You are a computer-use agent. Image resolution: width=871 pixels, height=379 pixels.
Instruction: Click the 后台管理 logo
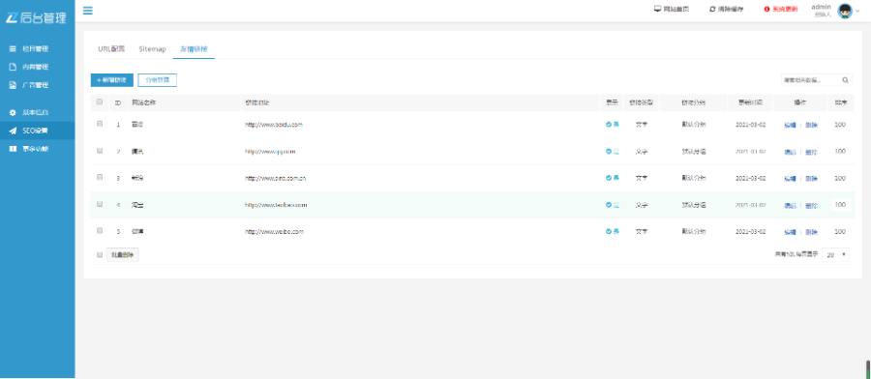coord(37,17)
